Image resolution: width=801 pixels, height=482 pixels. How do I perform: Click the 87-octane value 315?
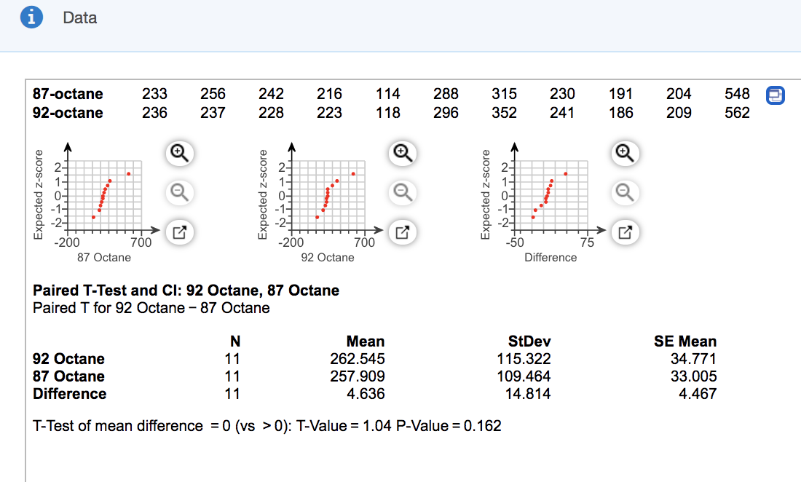504,94
